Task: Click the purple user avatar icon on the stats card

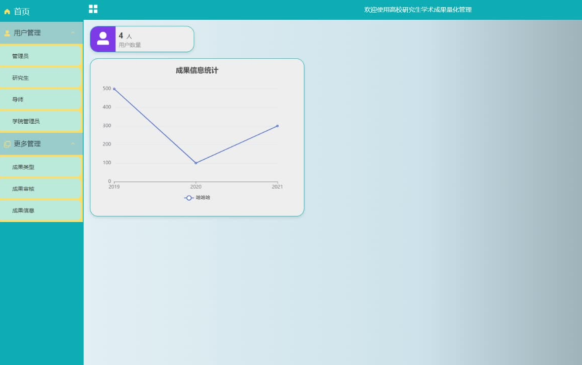Action: click(x=103, y=39)
